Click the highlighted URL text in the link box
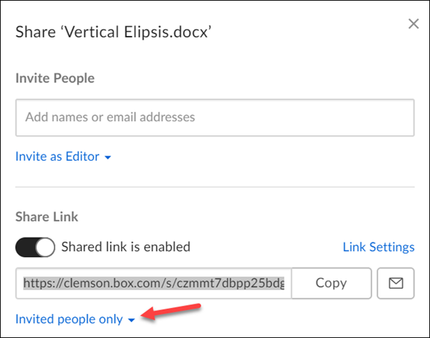The width and height of the screenshot is (430, 338). [x=154, y=283]
